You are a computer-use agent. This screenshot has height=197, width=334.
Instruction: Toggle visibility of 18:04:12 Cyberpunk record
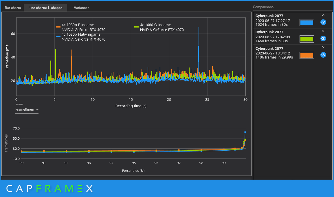pyautogui.click(x=323, y=55)
